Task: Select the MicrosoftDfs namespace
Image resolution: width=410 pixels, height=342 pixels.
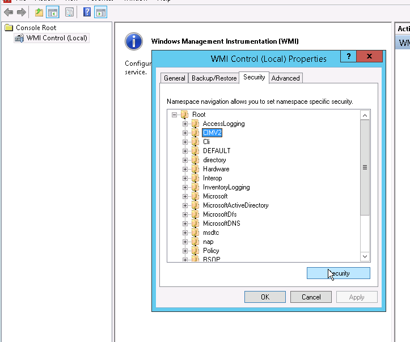Action: (219, 214)
